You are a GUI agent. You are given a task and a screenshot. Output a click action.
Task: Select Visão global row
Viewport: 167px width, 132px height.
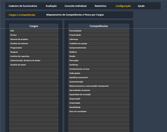[x=99, y=73]
